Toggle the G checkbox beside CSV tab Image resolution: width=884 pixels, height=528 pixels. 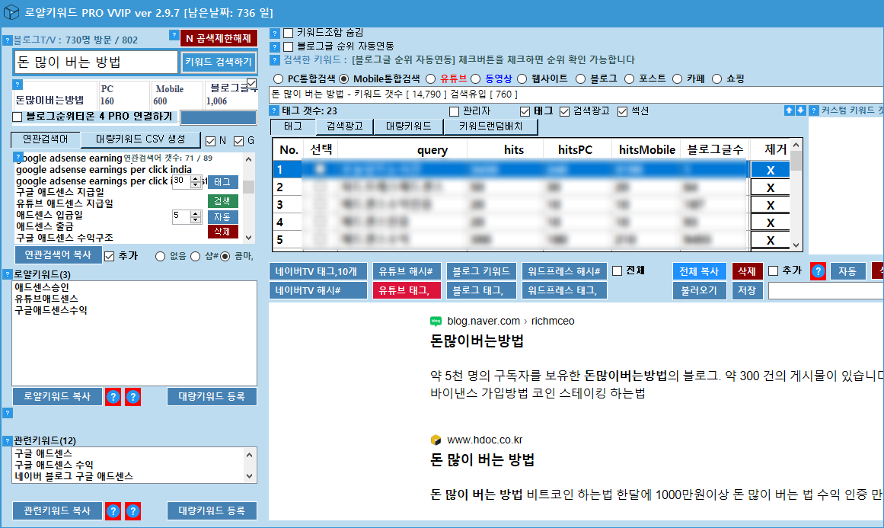pos(238,141)
